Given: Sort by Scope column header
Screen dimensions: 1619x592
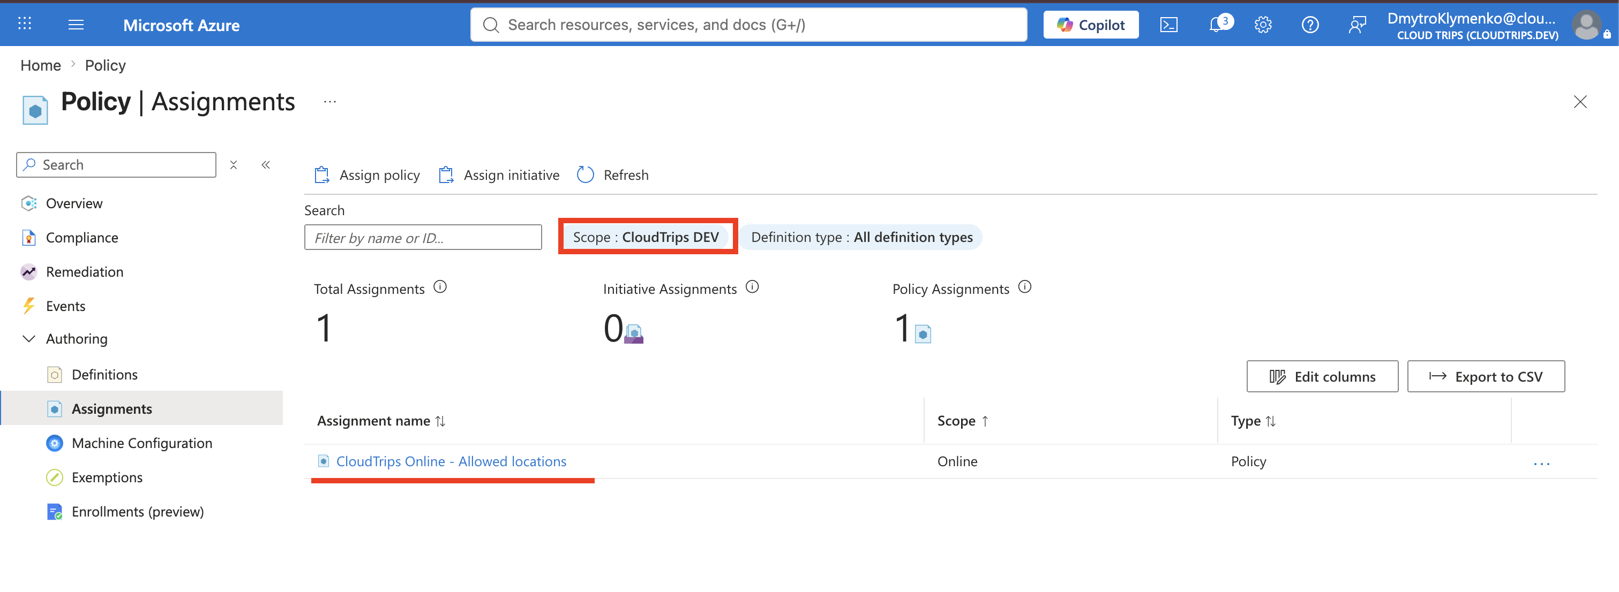Looking at the screenshot, I should 963,421.
